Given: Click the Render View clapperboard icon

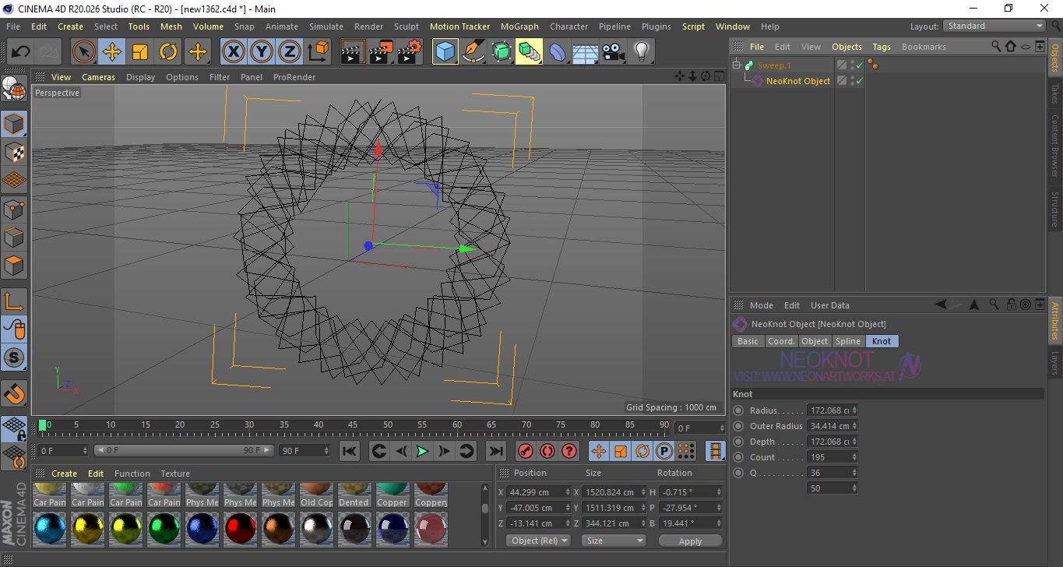Looking at the screenshot, I should (x=353, y=52).
